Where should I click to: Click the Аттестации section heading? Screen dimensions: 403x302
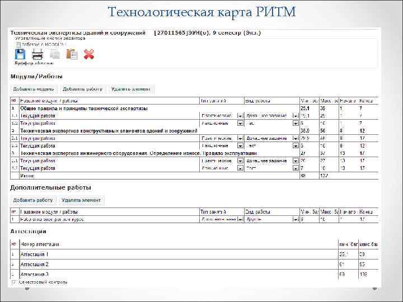tap(29, 232)
